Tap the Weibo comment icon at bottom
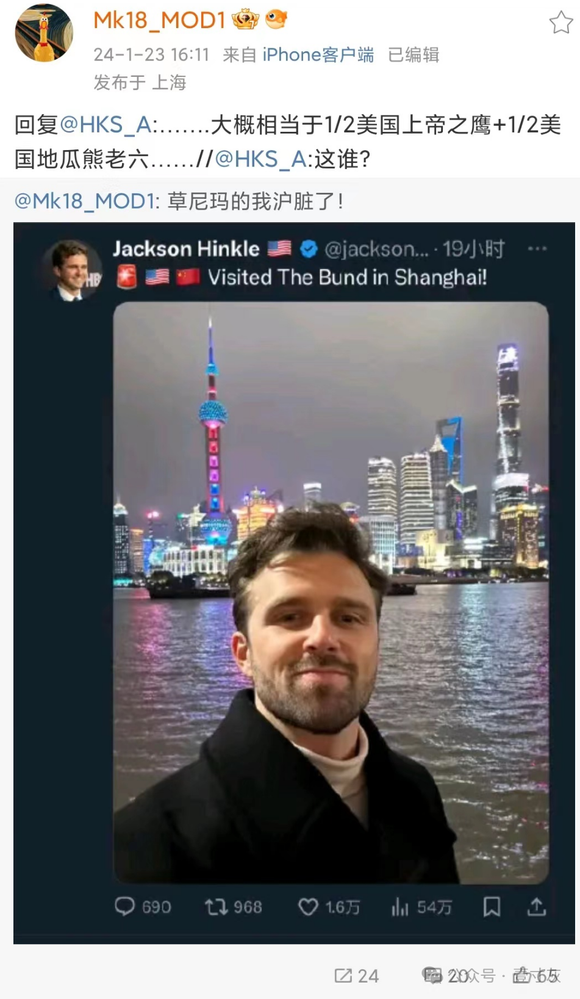 (433, 975)
